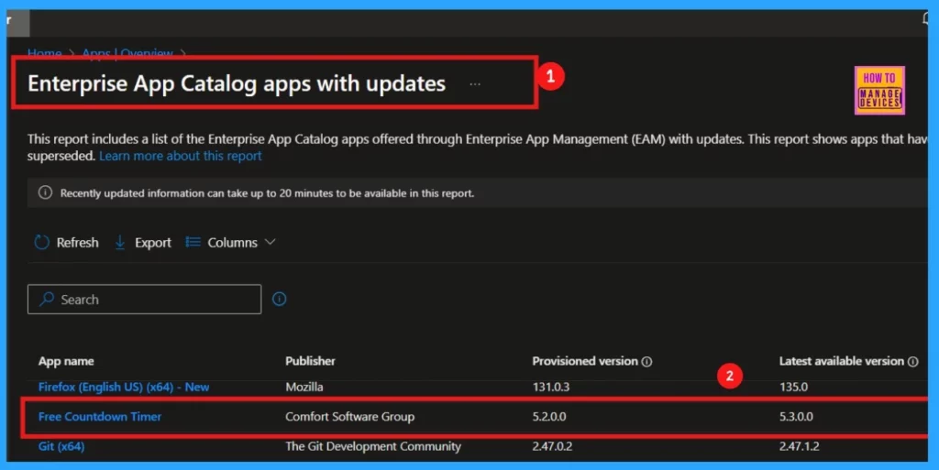Click latest version 2.47.1.2
The height and width of the screenshot is (470, 939).
pos(800,446)
